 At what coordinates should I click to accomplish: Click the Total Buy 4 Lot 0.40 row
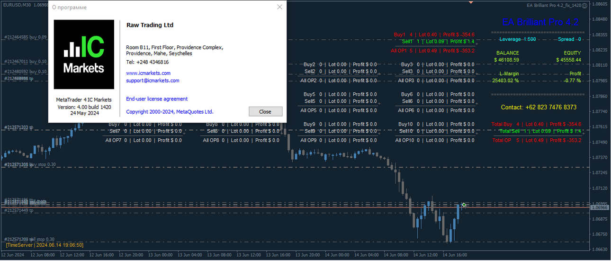point(536,124)
